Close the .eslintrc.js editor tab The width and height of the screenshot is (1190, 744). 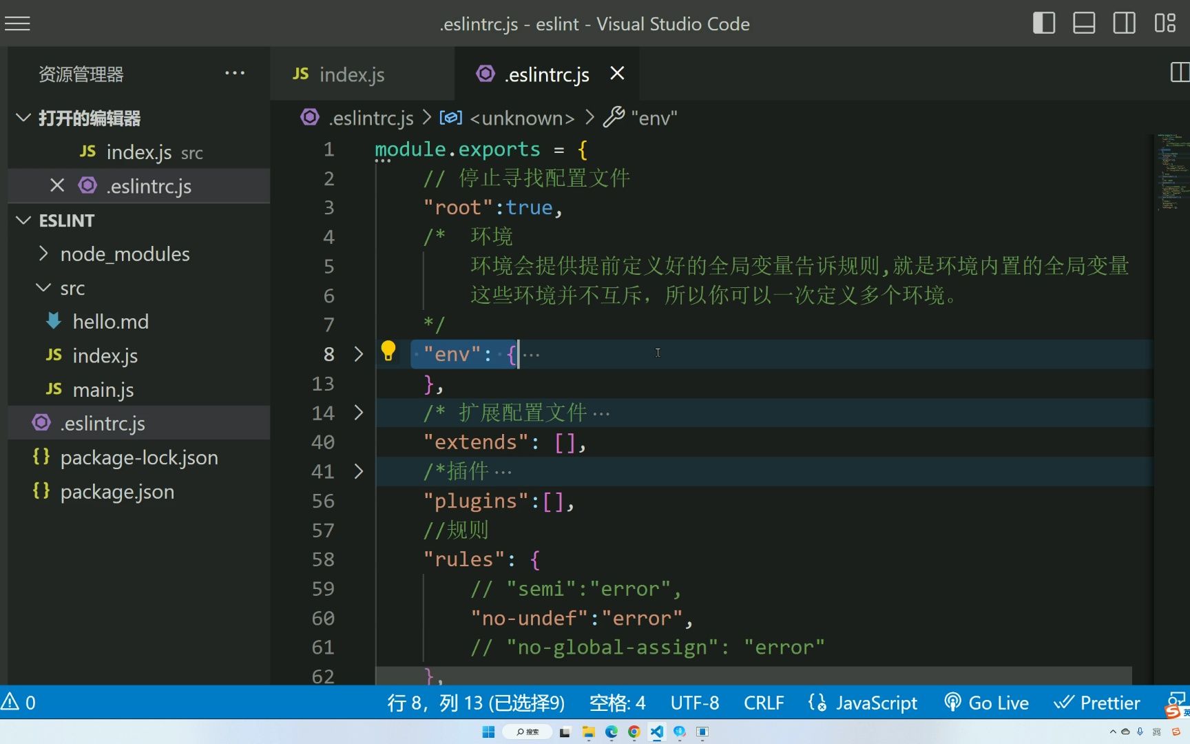[x=617, y=73]
